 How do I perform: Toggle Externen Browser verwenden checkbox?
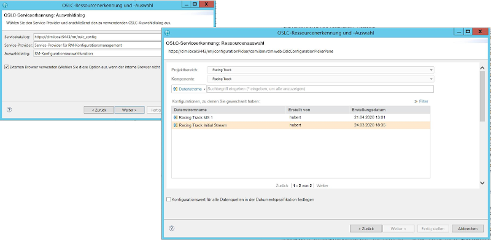tap(7, 67)
